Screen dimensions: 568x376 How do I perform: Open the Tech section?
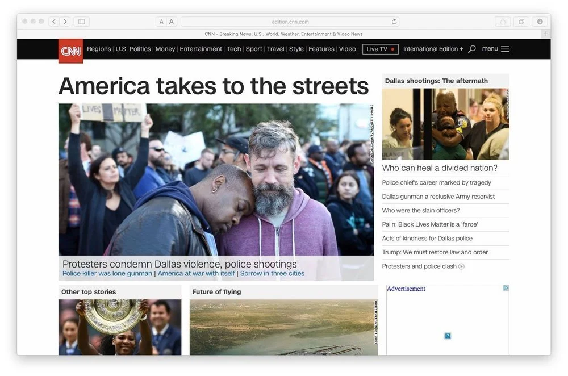pyautogui.click(x=233, y=49)
